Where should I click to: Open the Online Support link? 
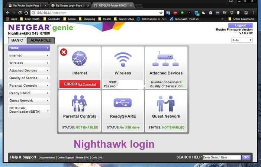(65, 158)
